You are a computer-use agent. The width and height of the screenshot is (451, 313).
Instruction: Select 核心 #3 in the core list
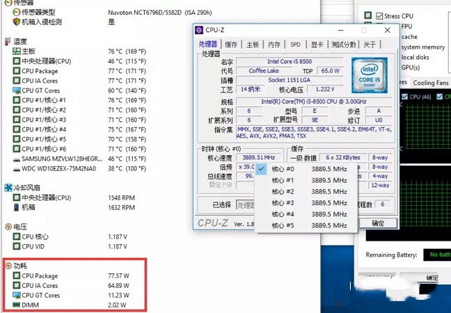tap(306, 203)
